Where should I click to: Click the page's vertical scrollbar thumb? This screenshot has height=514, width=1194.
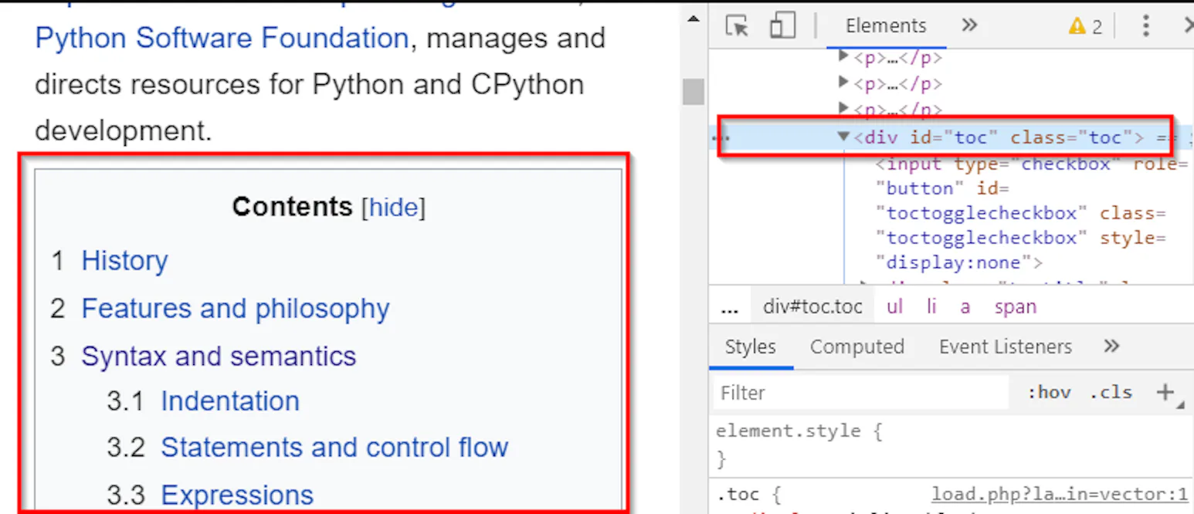click(x=694, y=91)
